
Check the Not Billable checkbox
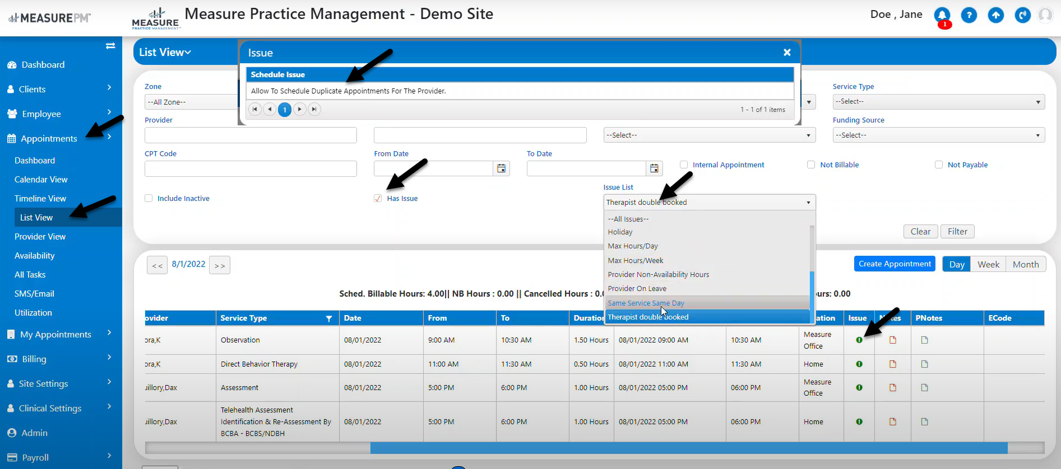click(x=811, y=165)
